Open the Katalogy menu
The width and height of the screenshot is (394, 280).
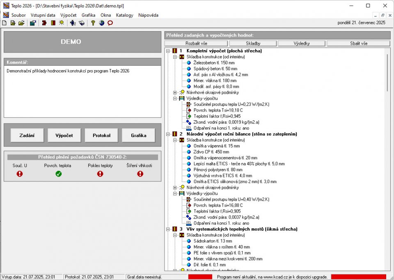pyautogui.click(x=125, y=15)
